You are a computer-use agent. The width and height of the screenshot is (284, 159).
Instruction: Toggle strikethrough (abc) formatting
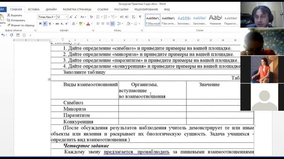click(57, 23)
